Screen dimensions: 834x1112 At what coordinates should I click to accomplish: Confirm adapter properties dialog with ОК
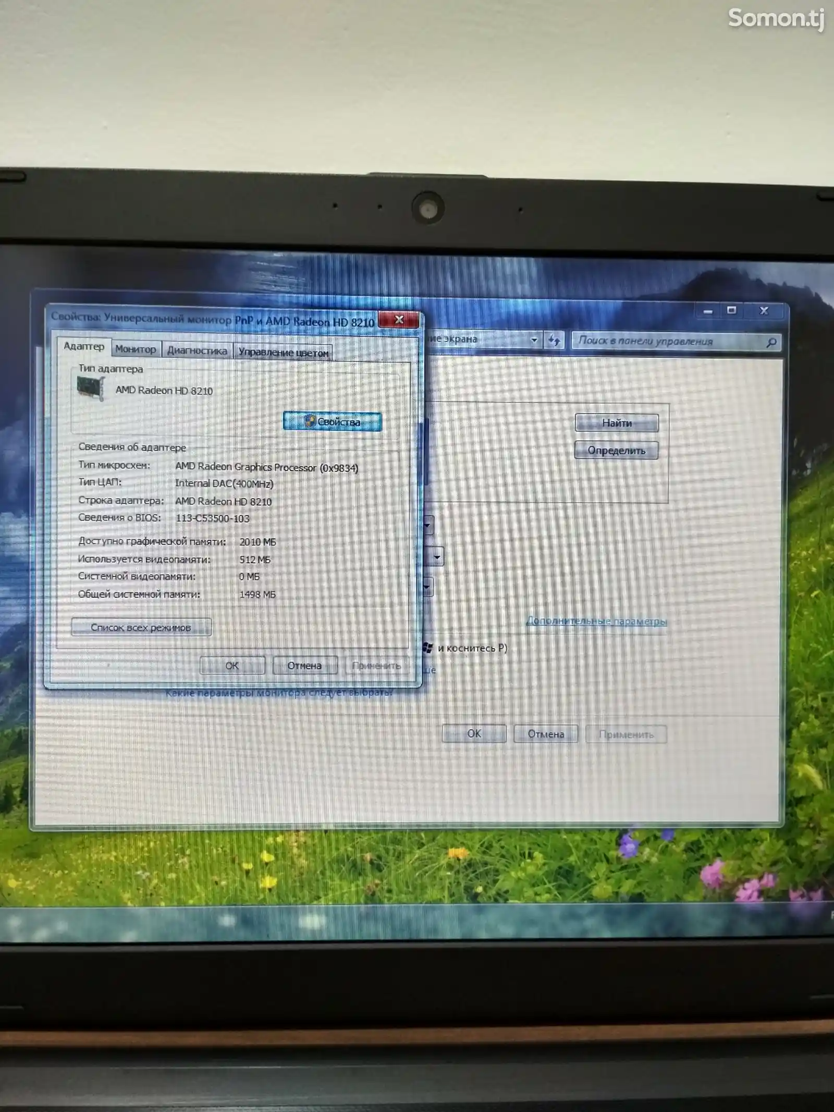tap(232, 665)
